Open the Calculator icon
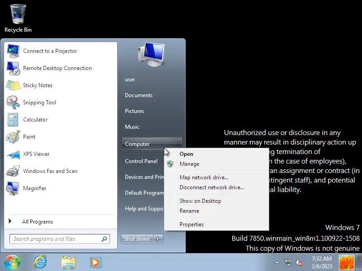This screenshot has height=271, width=362. point(13,120)
